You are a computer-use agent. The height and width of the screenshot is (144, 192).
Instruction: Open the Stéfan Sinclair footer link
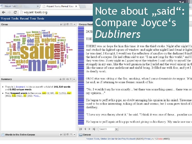coord(107,139)
